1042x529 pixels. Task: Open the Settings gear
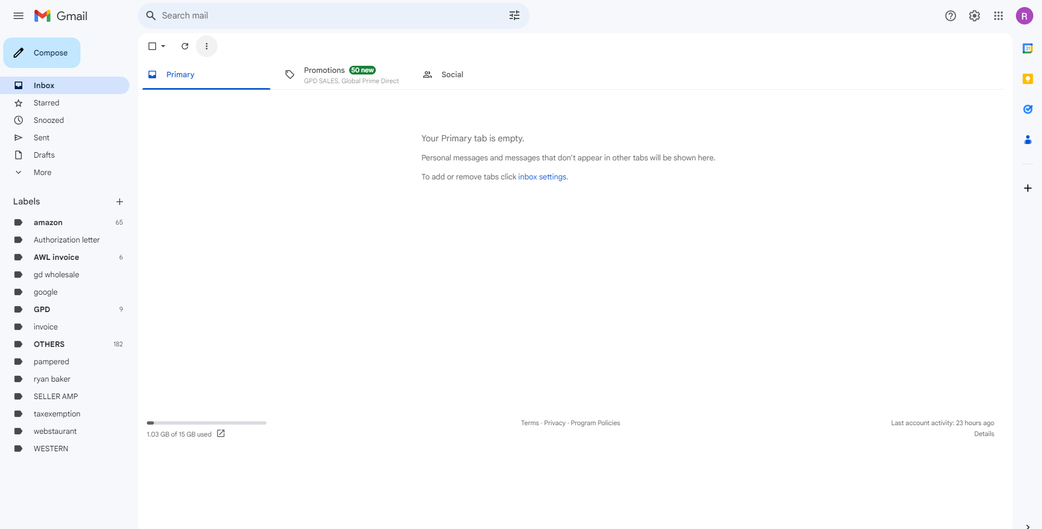(975, 16)
